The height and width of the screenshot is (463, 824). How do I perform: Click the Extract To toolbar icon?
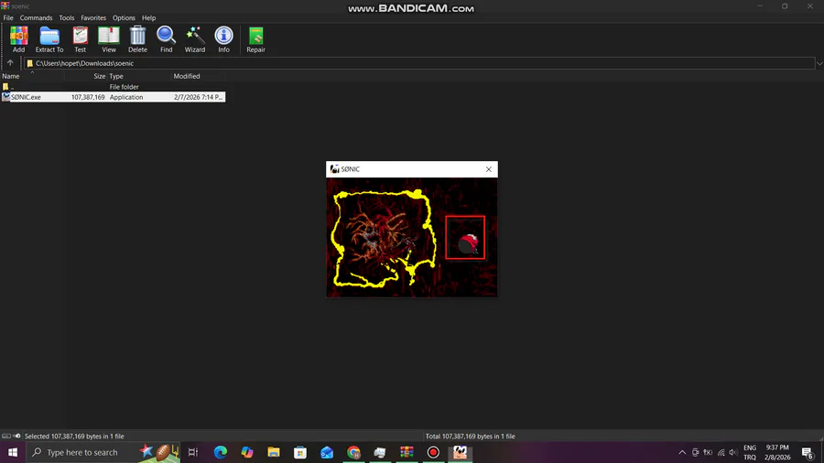[x=49, y=39]
